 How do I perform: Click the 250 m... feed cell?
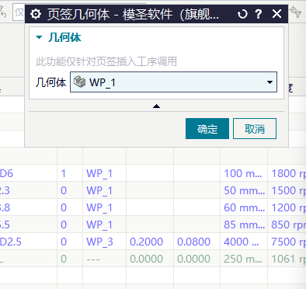(243, 259)
